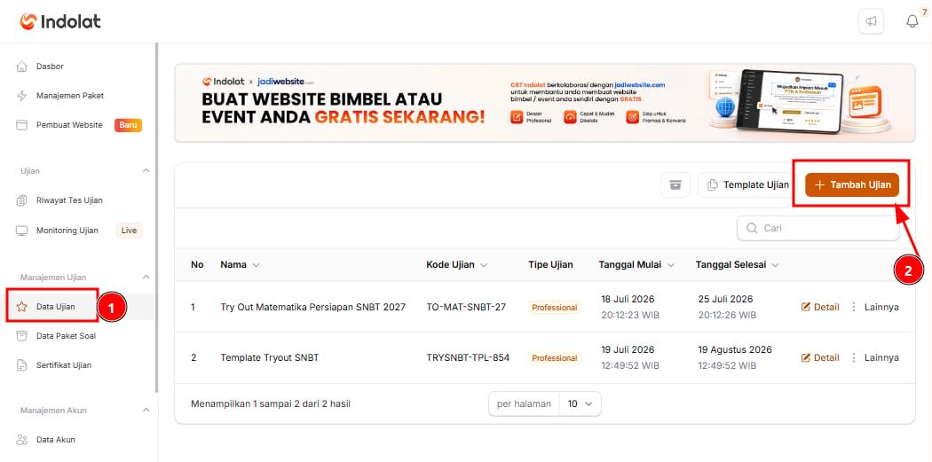Viewport: 932px width, 462px height.
Task: Click the copy icon in Template Ujian
Action: 713,184
